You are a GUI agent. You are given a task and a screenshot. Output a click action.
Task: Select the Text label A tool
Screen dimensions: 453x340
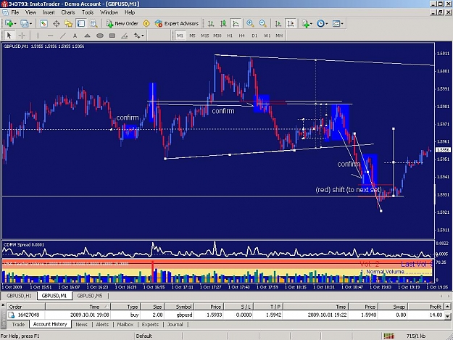coord(75,36)
